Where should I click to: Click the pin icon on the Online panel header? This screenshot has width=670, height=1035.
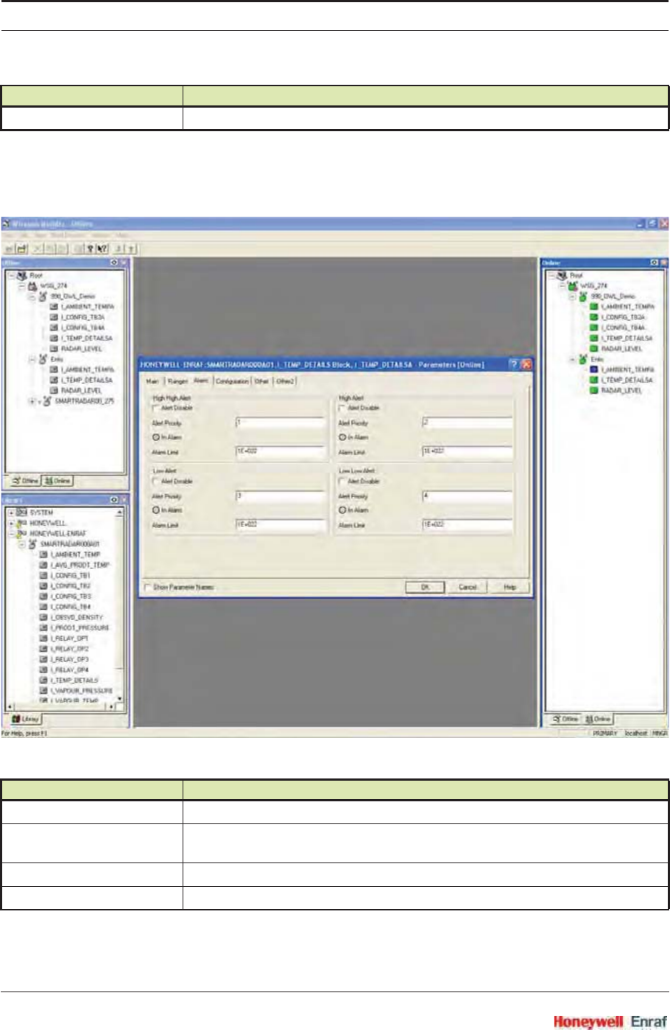(654, 262)
